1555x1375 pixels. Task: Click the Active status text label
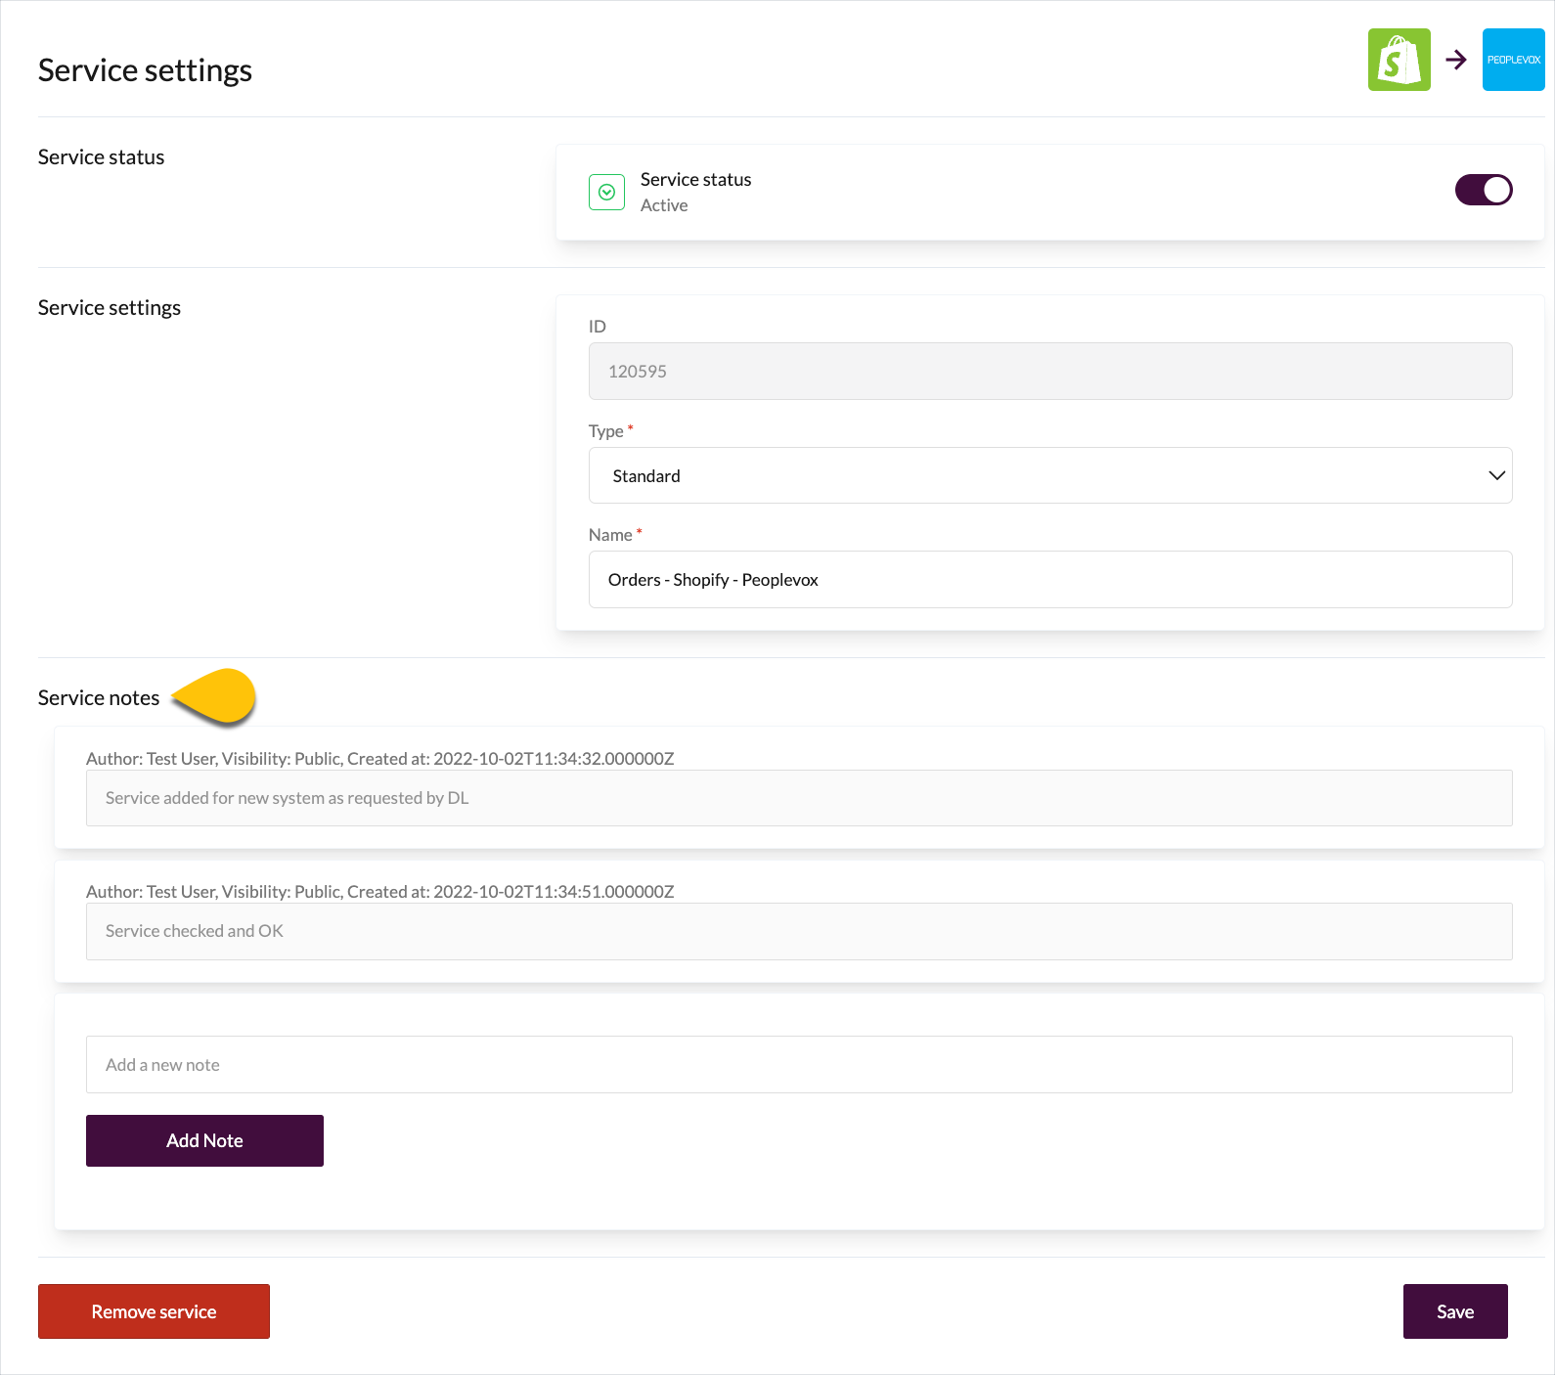pos(664,205)
